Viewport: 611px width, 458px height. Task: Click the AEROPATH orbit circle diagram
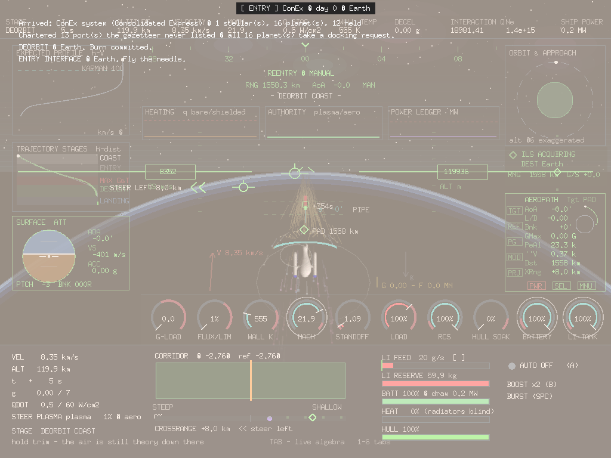pyautogui.click(x=585, y=223)
